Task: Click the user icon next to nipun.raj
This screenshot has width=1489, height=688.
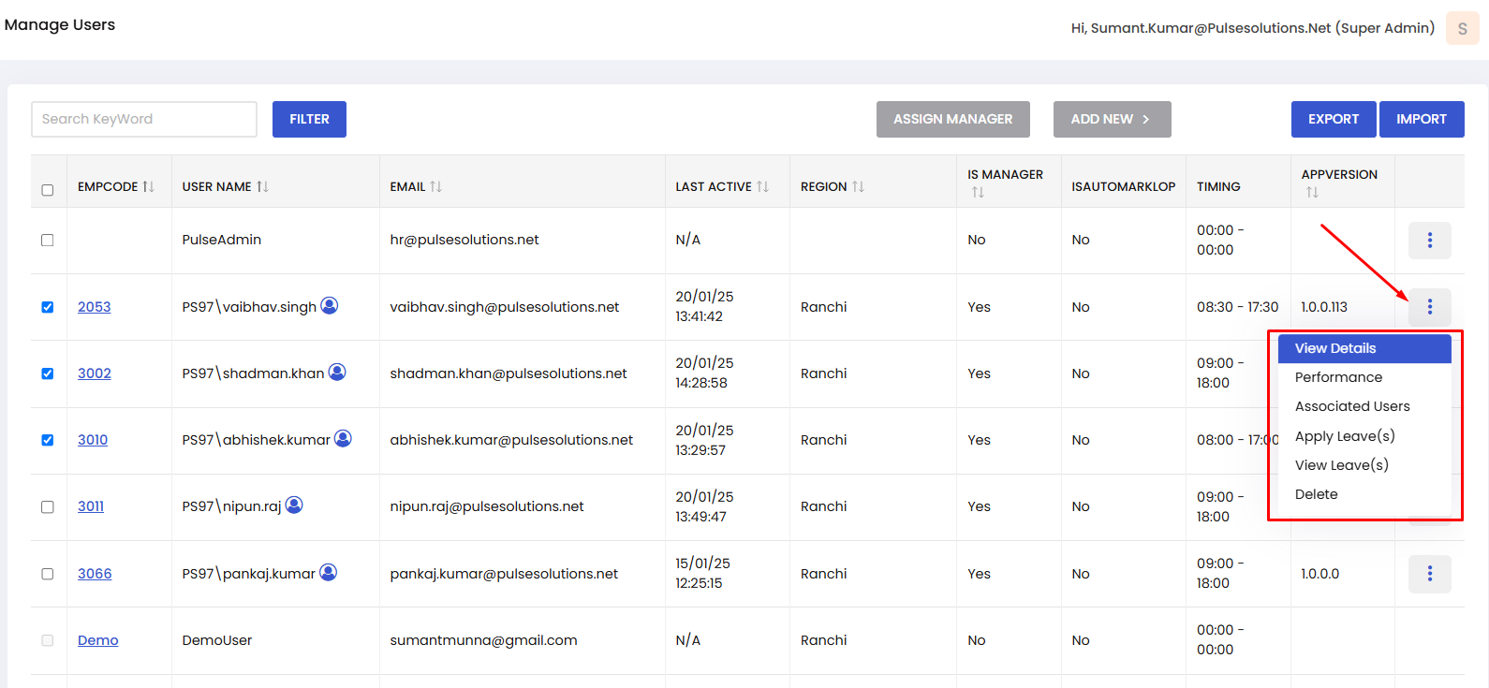Action: tap(294, 505)
